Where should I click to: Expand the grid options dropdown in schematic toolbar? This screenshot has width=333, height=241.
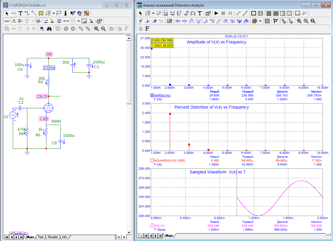[x=78, y=21]
